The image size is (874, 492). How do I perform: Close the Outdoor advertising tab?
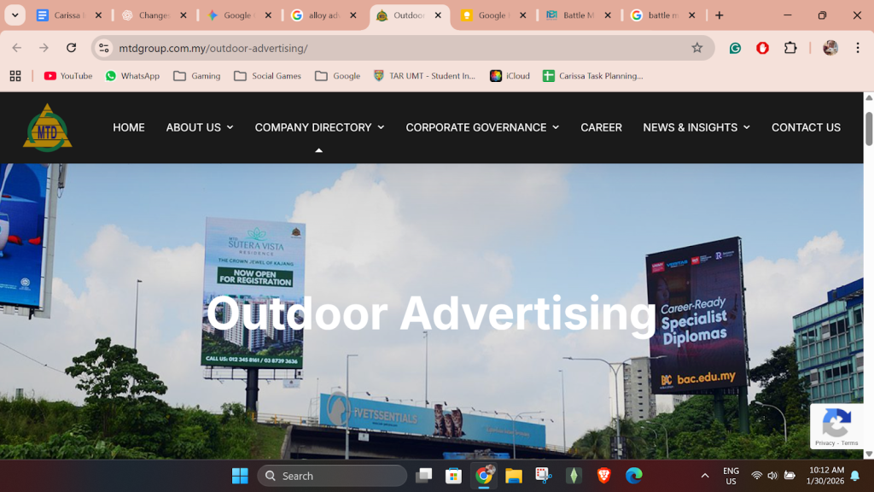(438, 15)
